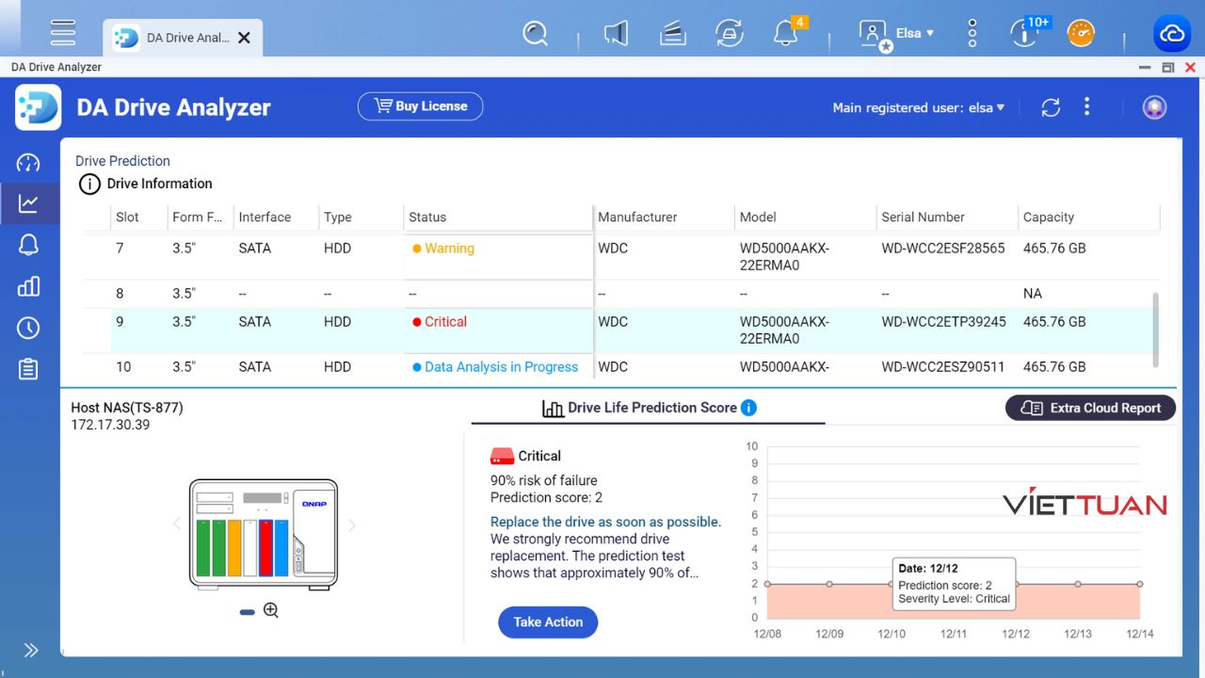Click the Buy License button

[x=420, y=106]
